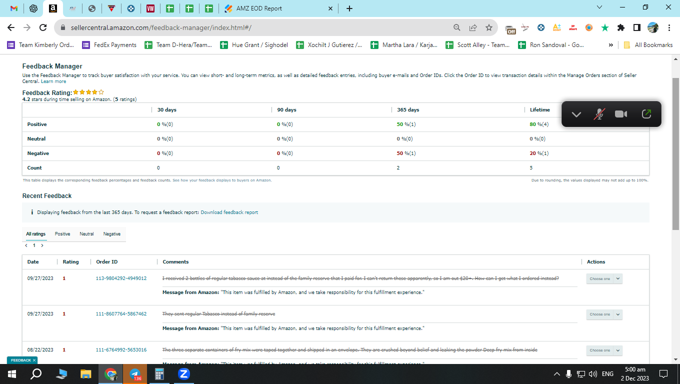Click the 'Off' extension icon
This screenshot has height=384, width=680.
(510, 28)
